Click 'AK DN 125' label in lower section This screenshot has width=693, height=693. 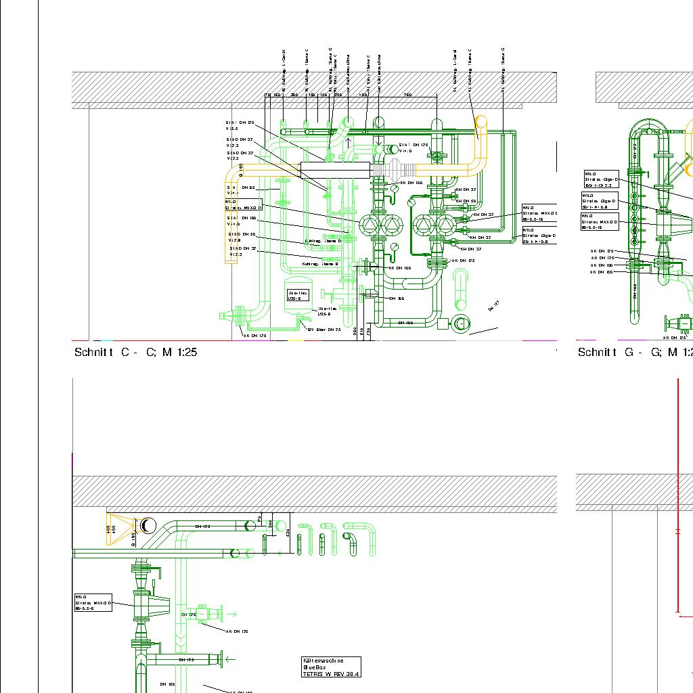237,631
